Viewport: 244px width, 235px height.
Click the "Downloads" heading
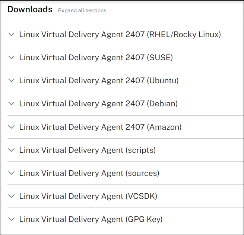pyautogui.click(x=30, y=10)
